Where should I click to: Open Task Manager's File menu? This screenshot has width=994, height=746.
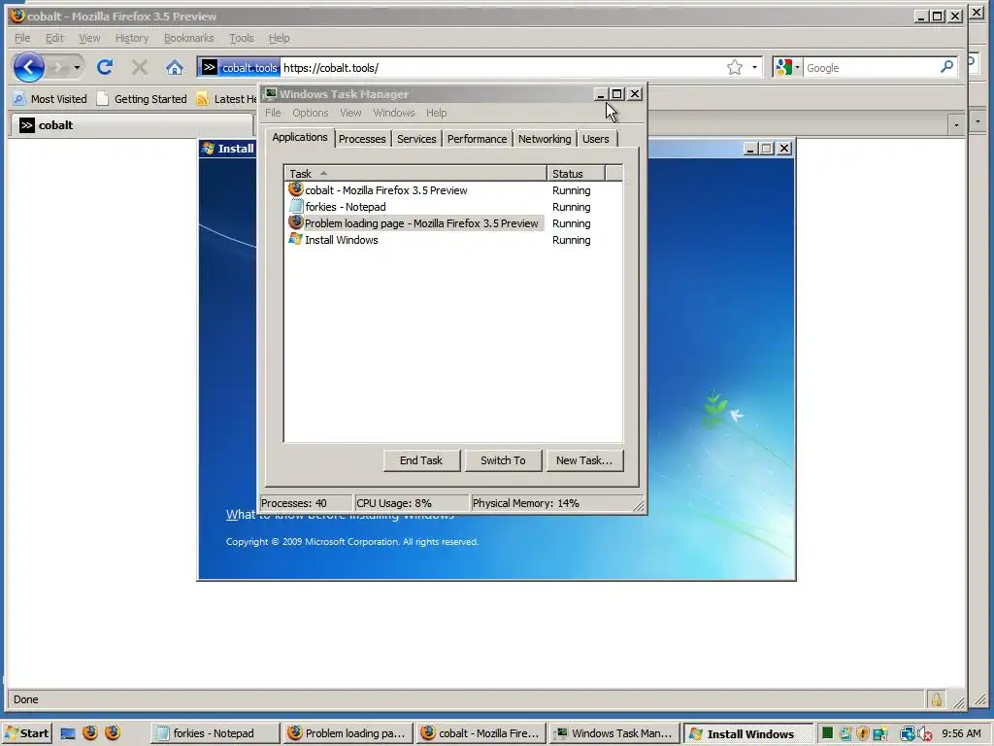pos(273,113)
